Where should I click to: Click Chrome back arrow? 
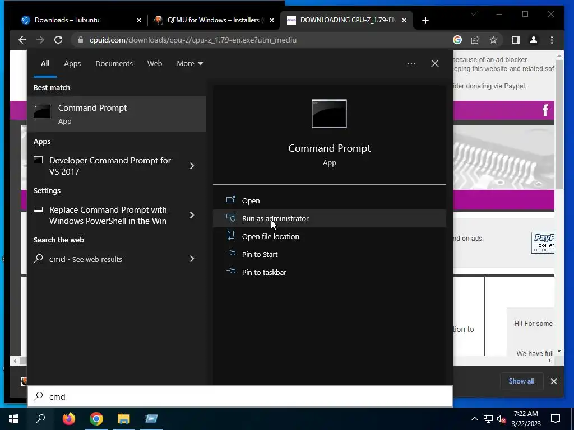pyautogui.click(x=22, y=40)
